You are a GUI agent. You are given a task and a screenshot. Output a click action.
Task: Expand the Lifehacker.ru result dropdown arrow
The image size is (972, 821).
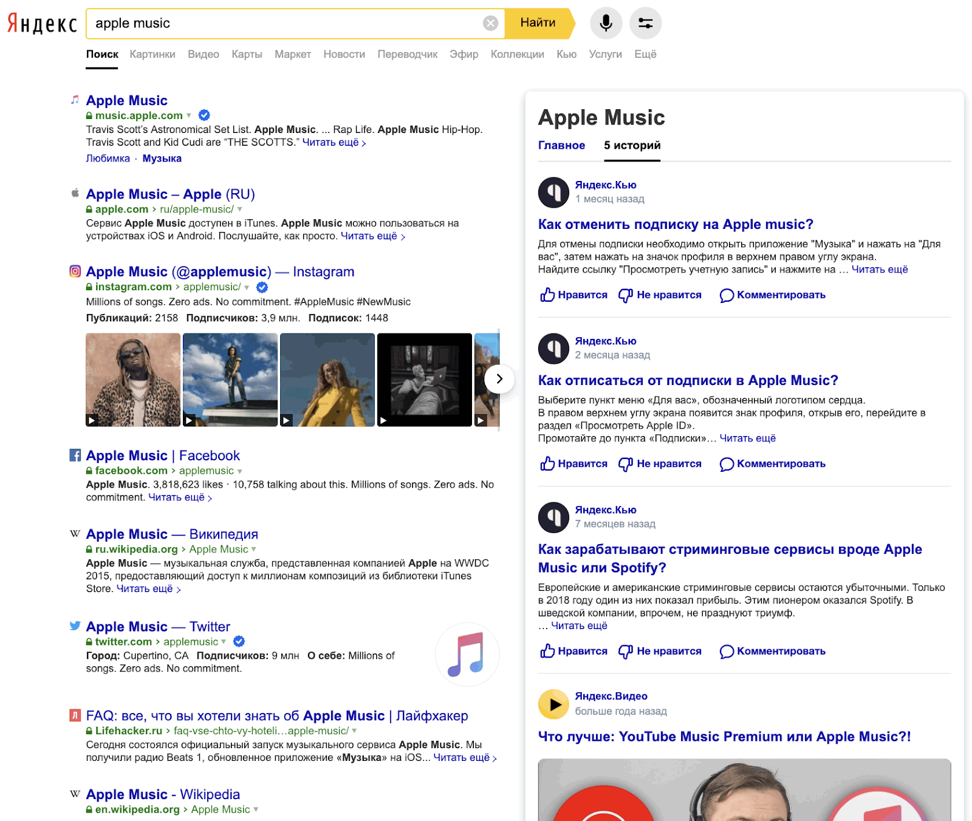pos(354,731)
